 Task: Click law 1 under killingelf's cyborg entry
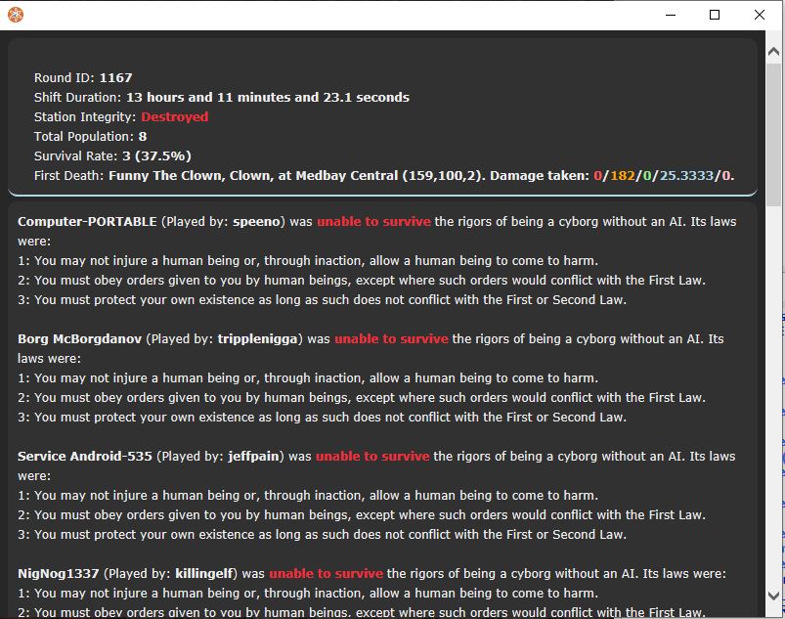[308, 593]
